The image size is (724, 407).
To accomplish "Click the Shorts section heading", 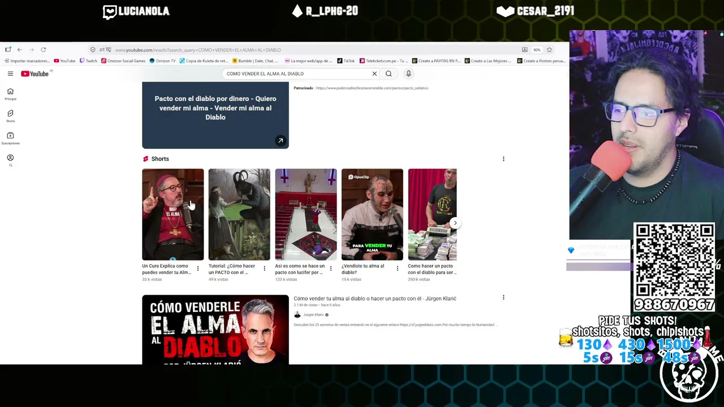I will point(160,159).
